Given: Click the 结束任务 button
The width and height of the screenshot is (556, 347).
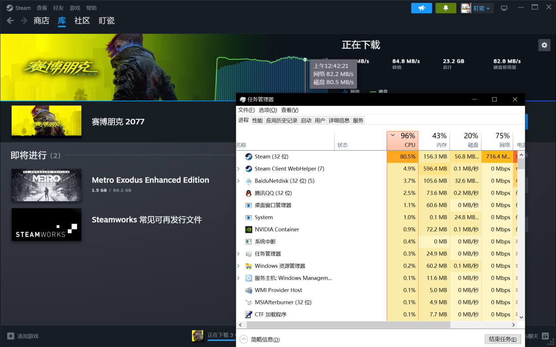Looking at the screenshot, I should pyautogui.click(x=503, y=339).
